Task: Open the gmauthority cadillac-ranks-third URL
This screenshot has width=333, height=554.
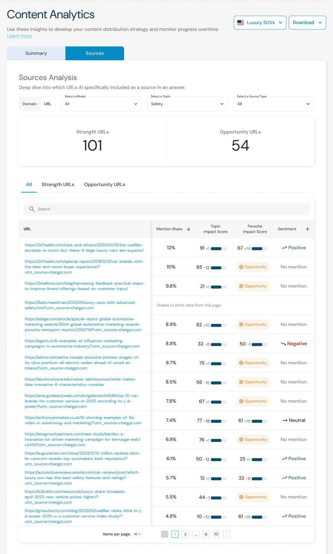Action: pyautogui.click(x=84, y=516)
